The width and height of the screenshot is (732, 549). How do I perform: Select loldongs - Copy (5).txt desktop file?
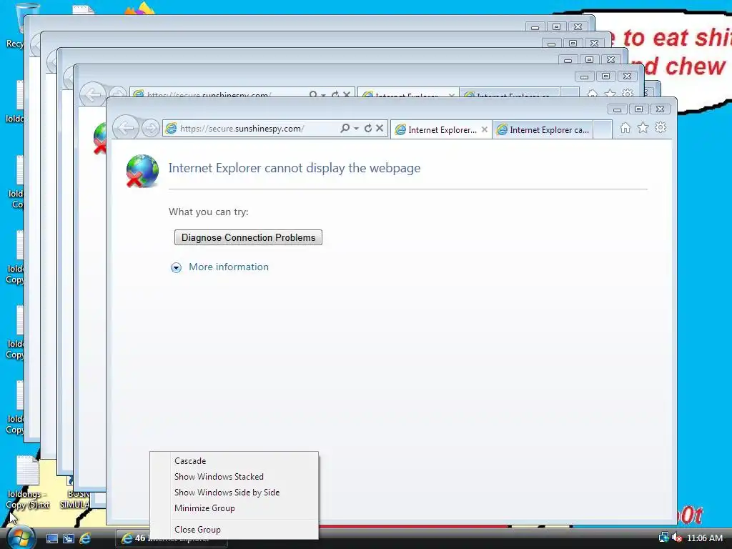28,483
